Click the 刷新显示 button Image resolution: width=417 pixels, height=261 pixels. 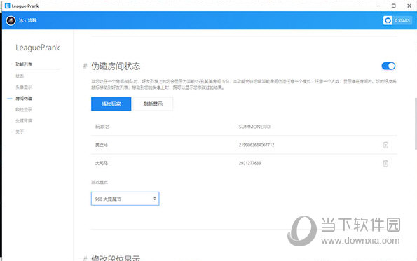[x=153, y=104]
